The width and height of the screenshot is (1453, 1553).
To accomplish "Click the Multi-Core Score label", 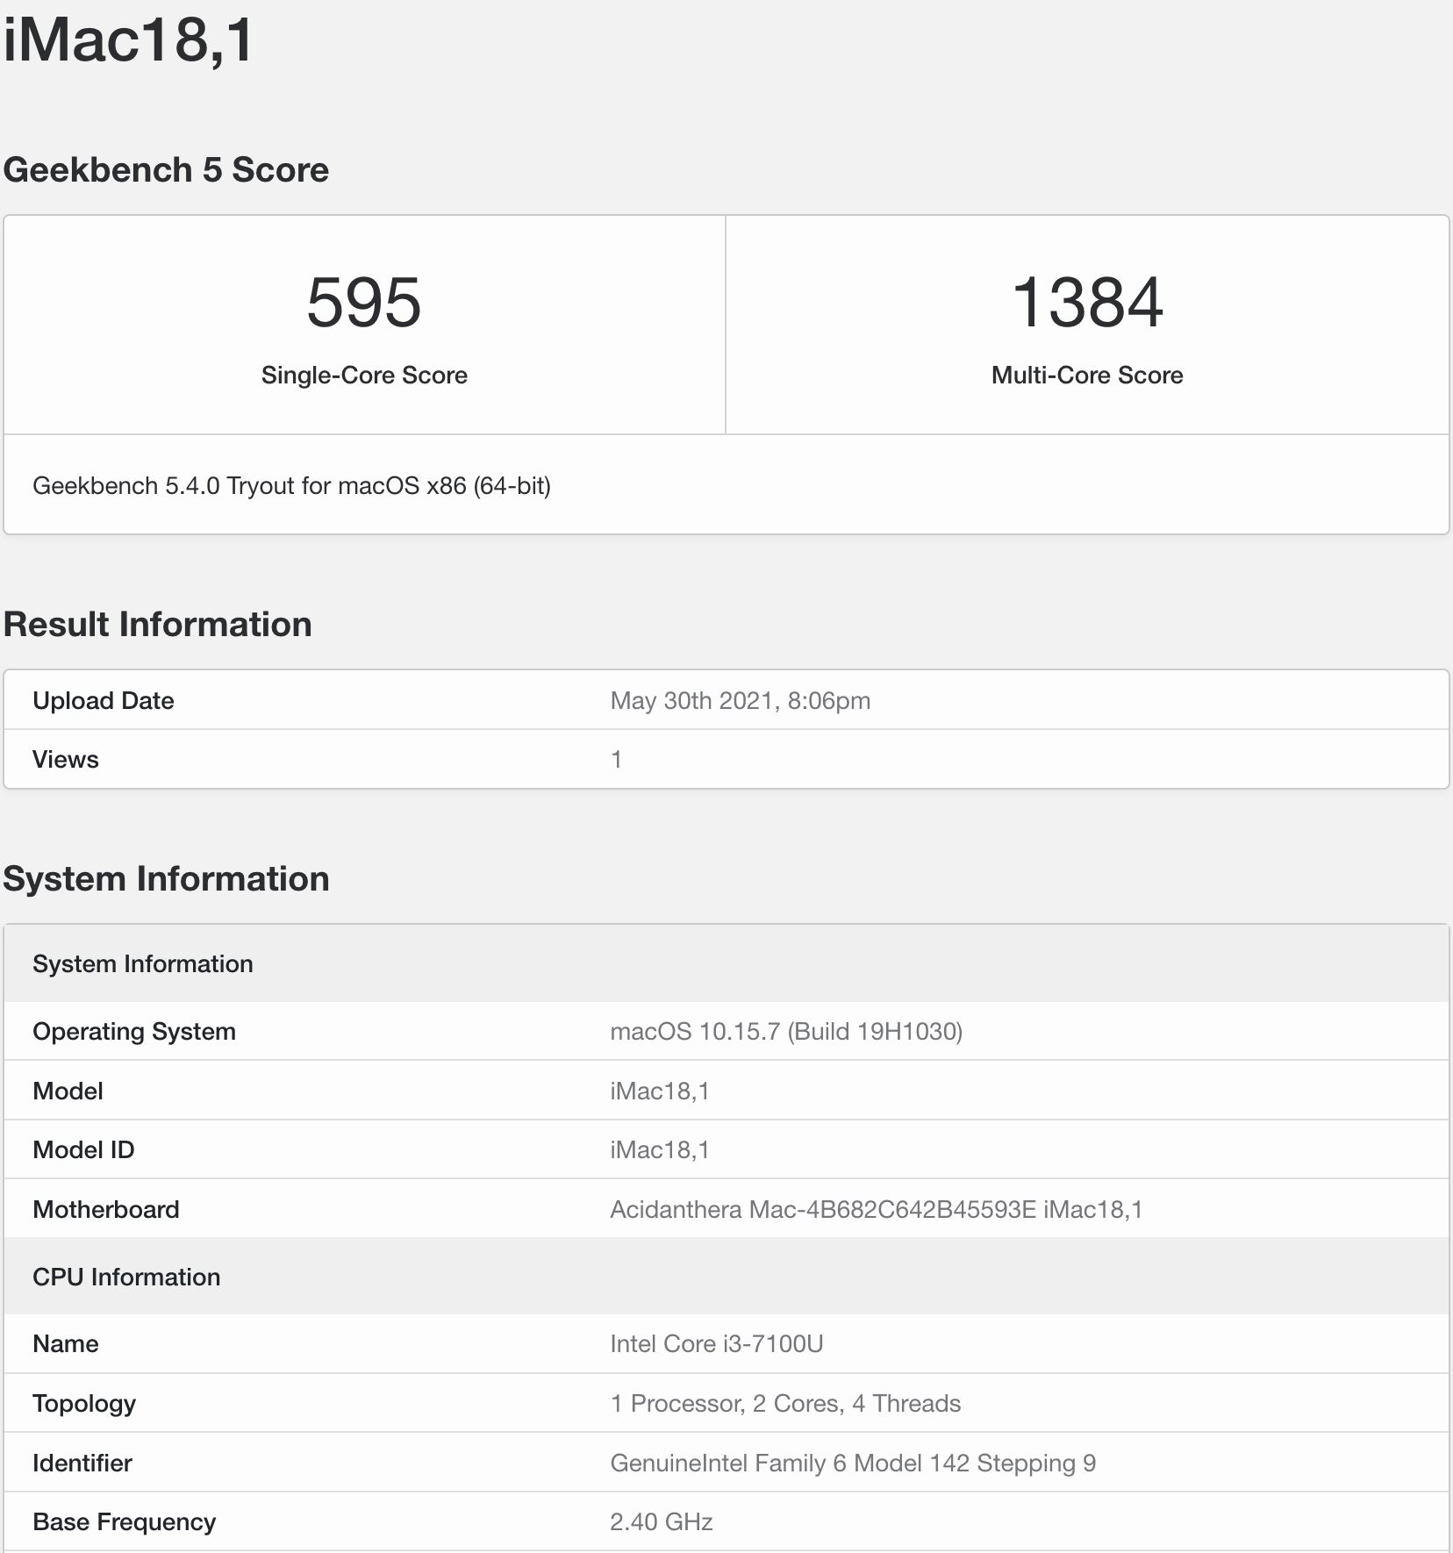I will (1087, 376).
